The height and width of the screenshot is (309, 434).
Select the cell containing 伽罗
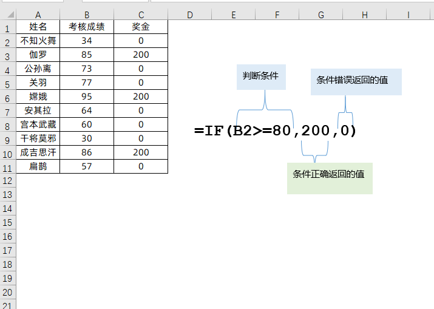tap(38, 55)
